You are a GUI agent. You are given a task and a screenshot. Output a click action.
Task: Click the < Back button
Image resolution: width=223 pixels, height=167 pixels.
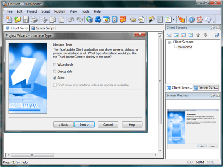[x=63, y=124]
